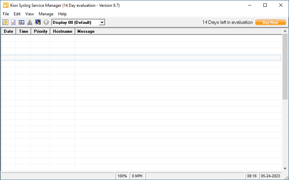Open the Help menu
The height and width of the screenshot is (180, 289).
click(62, 14)
